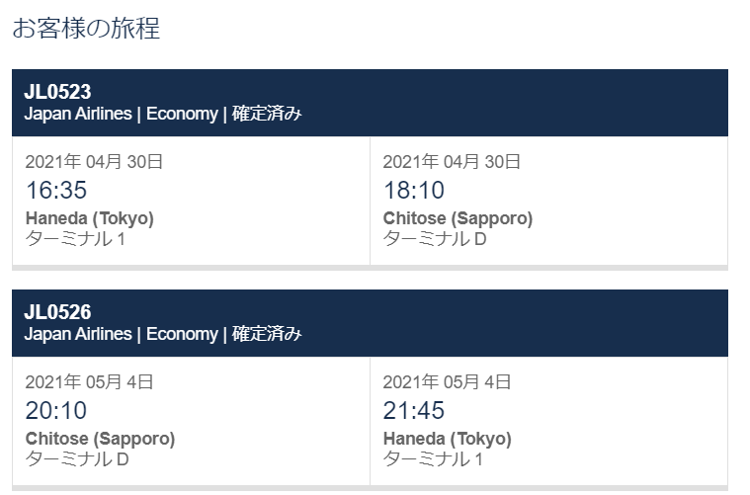Click departure time 20:10

(56, 410)
